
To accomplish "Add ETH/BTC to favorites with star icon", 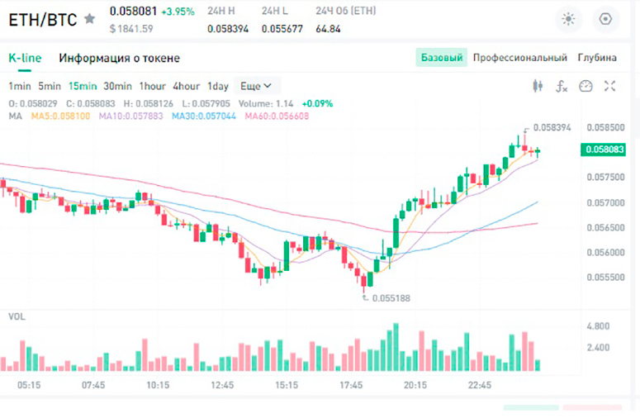I will pos(89,19).
